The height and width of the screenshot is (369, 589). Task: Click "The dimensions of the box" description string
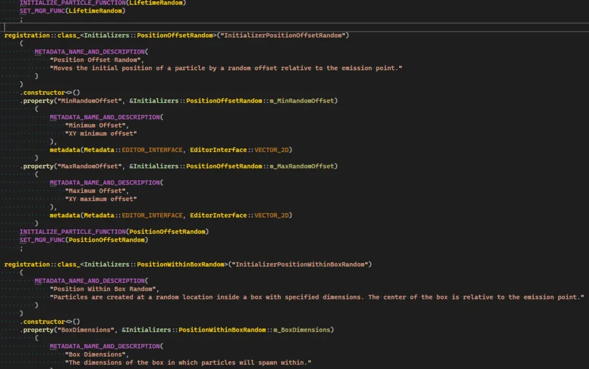click(x=188, y=363)
